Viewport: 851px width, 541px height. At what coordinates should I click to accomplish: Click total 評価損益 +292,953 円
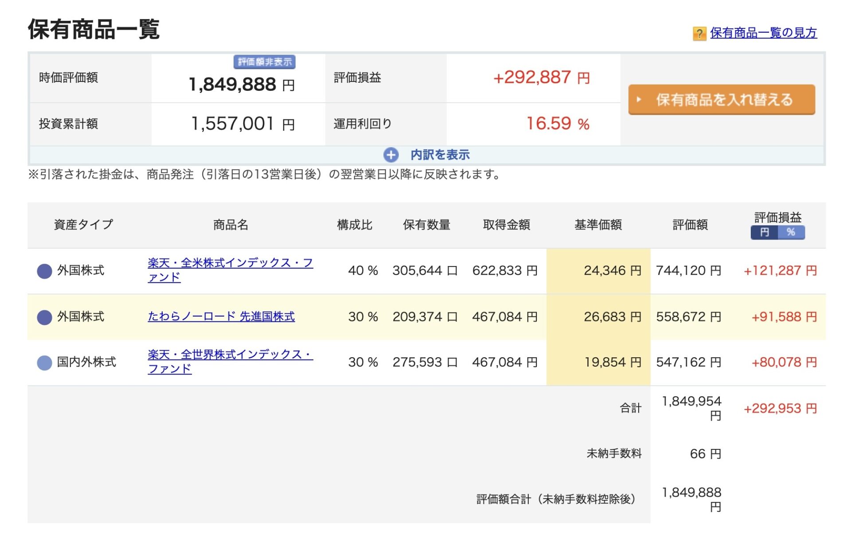780,409
